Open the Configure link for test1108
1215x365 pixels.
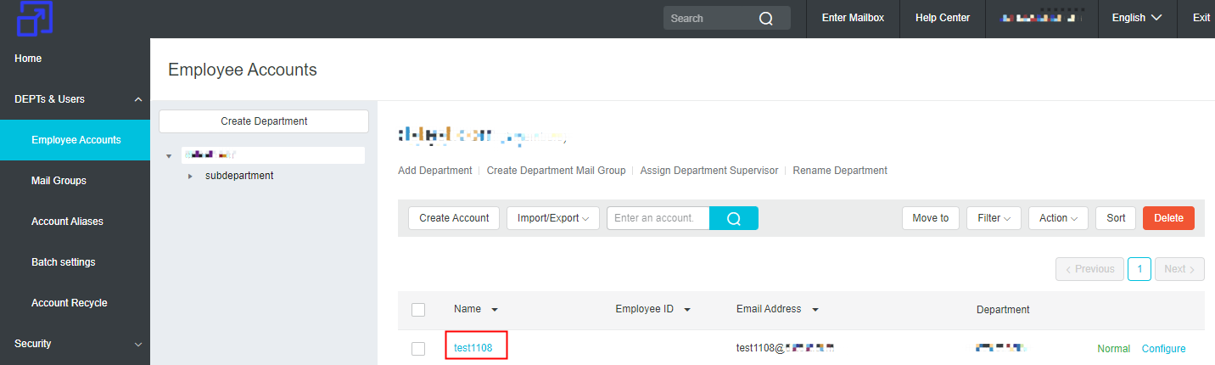1163,349
